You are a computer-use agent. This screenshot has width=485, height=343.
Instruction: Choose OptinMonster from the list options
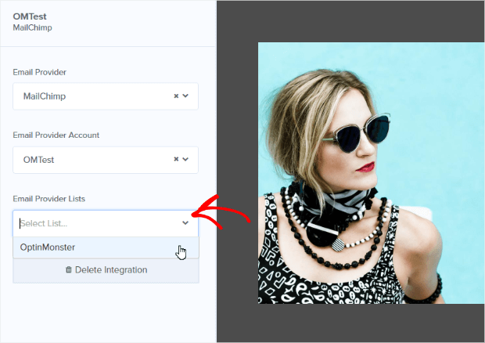106,247
